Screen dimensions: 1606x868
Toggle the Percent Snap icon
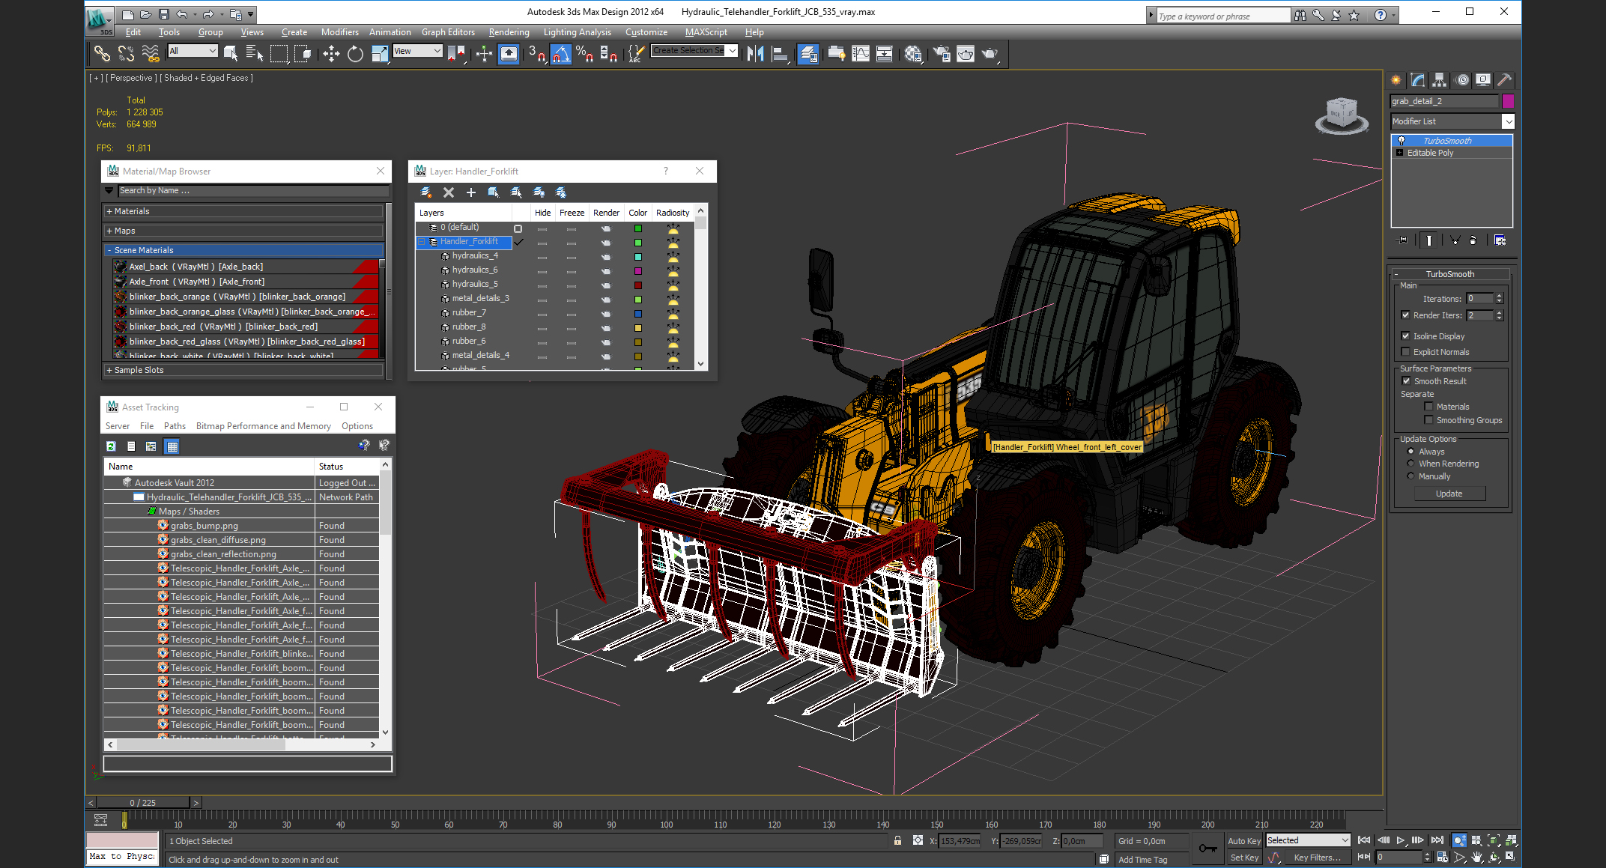[585, 53]
